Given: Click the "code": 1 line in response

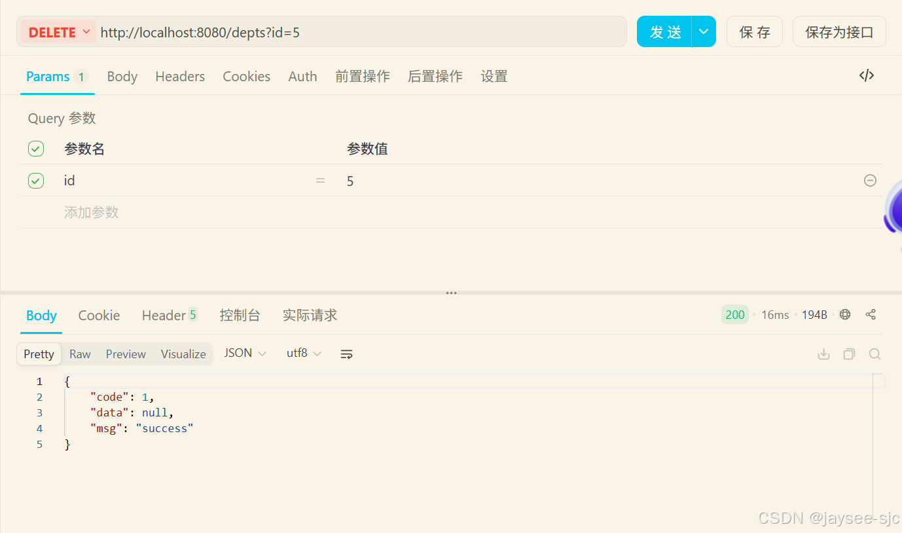Looking at the screenshot, I should point(122,397).
